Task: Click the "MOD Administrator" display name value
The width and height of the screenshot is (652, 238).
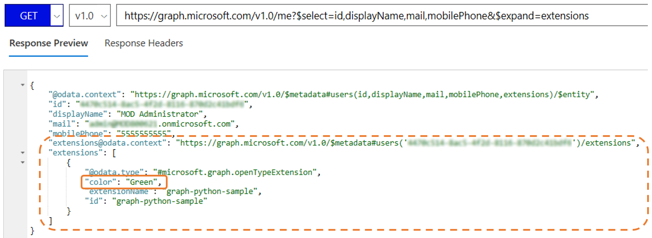Action: tap(159, 114)
